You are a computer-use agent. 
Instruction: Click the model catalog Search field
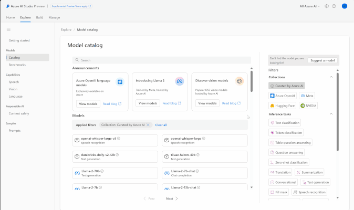[x=161, y=60]
